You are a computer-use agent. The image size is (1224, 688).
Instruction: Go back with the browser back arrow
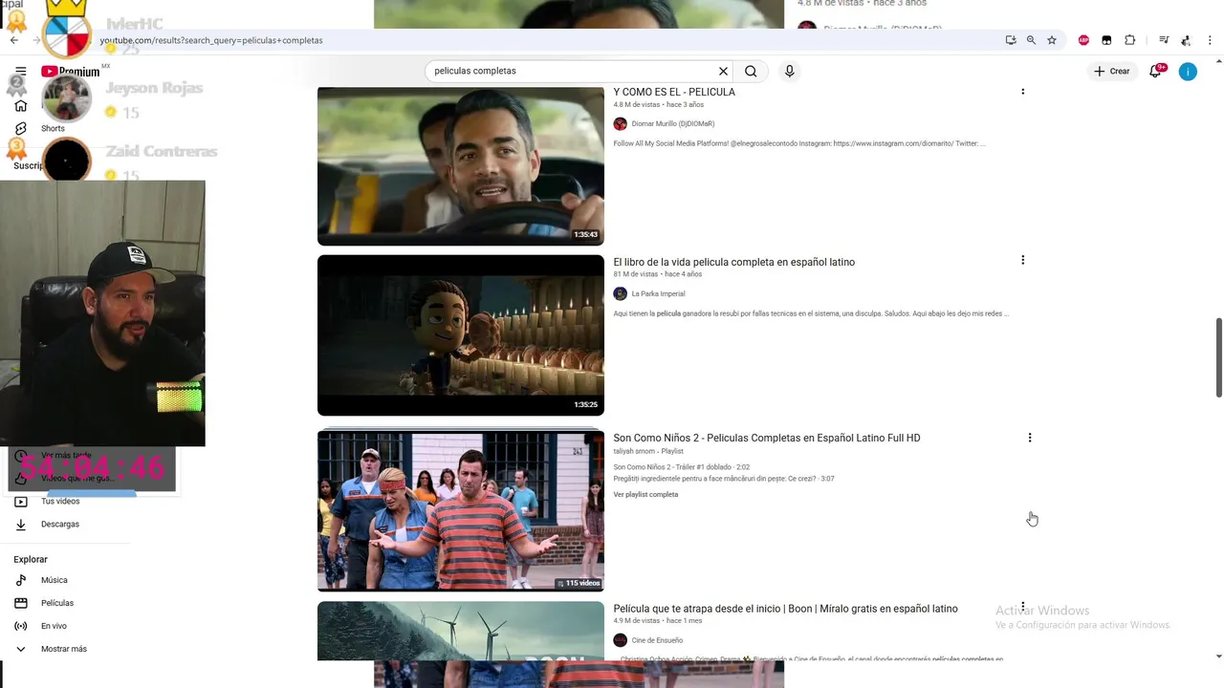point(13,40)
